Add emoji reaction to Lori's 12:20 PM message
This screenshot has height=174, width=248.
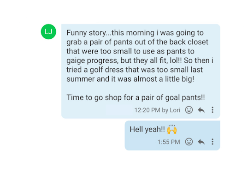(x=189, y=110)
